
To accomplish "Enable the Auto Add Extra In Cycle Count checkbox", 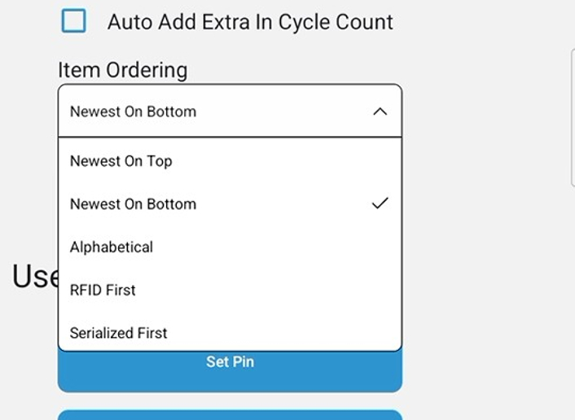I will tap(74, 21).
